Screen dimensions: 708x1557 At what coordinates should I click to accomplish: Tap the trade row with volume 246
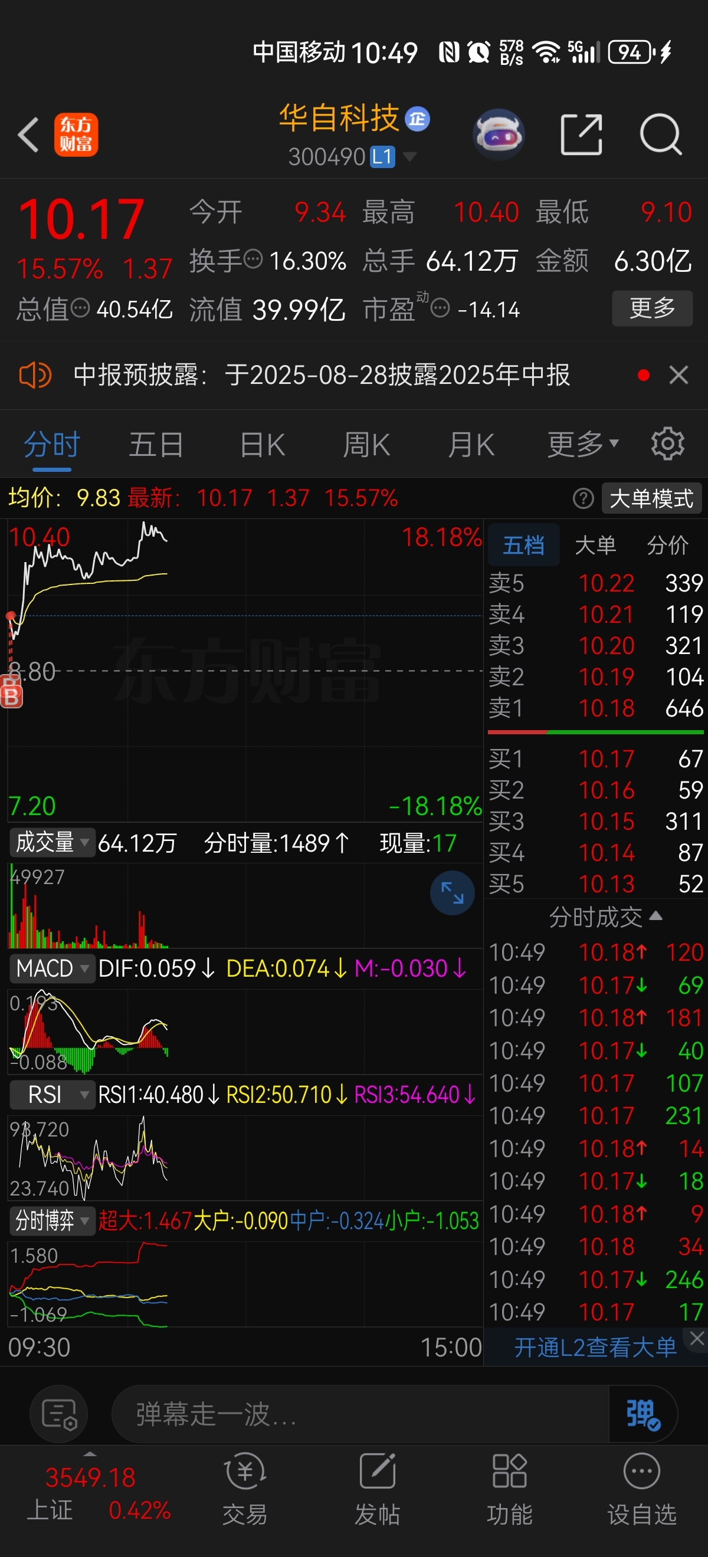coord(595,1279)
